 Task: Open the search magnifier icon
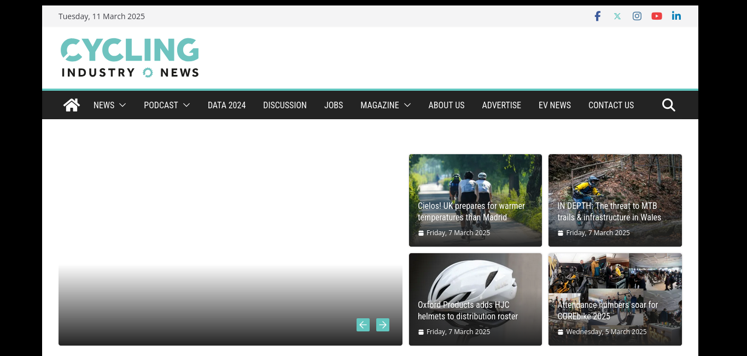[x=668, y=105]
